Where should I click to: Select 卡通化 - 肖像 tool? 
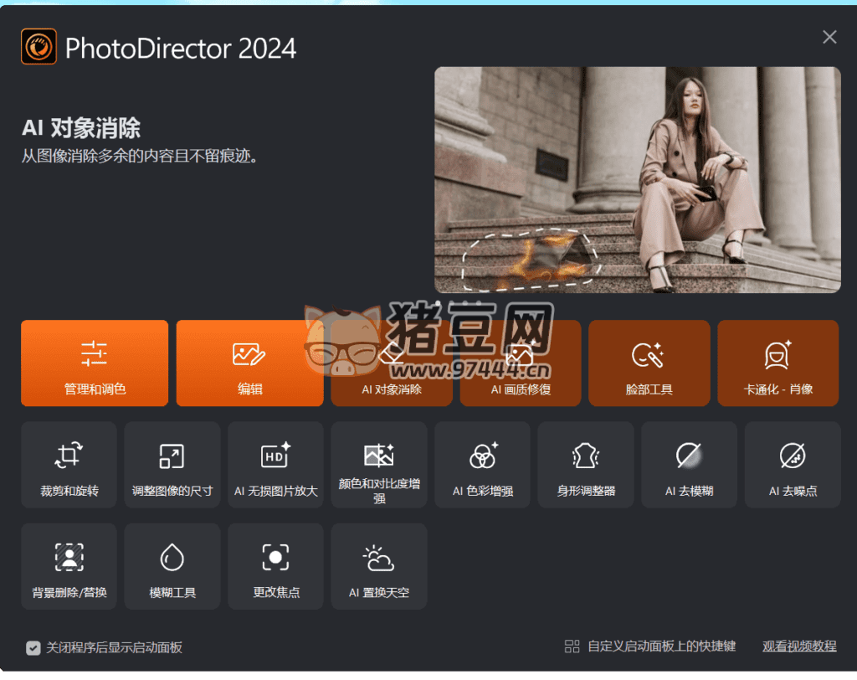[777, 363]
